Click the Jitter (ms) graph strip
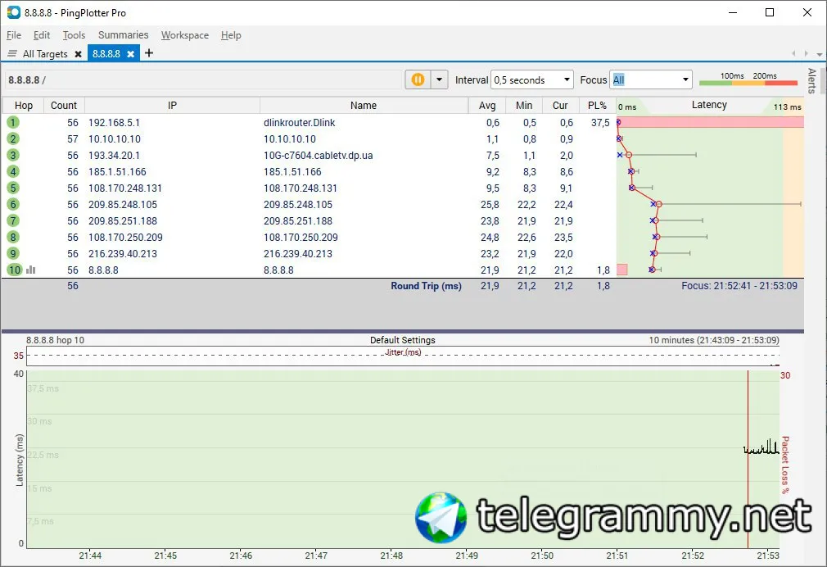 pyautogui.click(x=403, y=356)
